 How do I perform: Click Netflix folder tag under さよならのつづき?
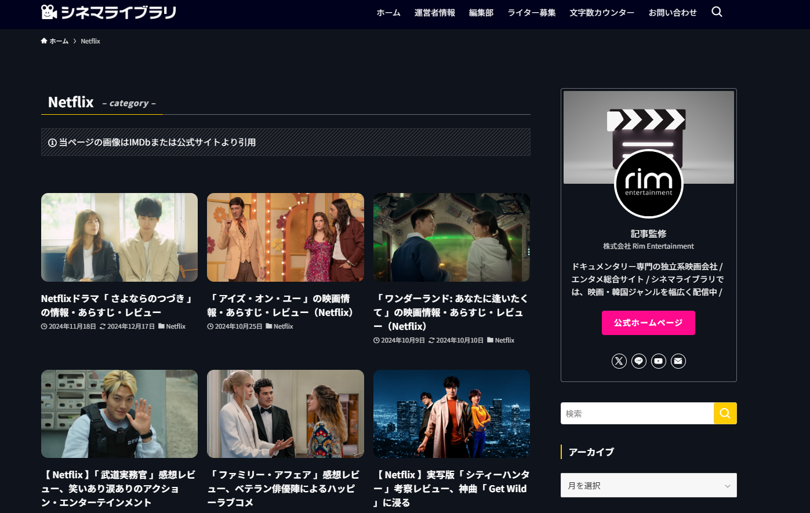172,326
